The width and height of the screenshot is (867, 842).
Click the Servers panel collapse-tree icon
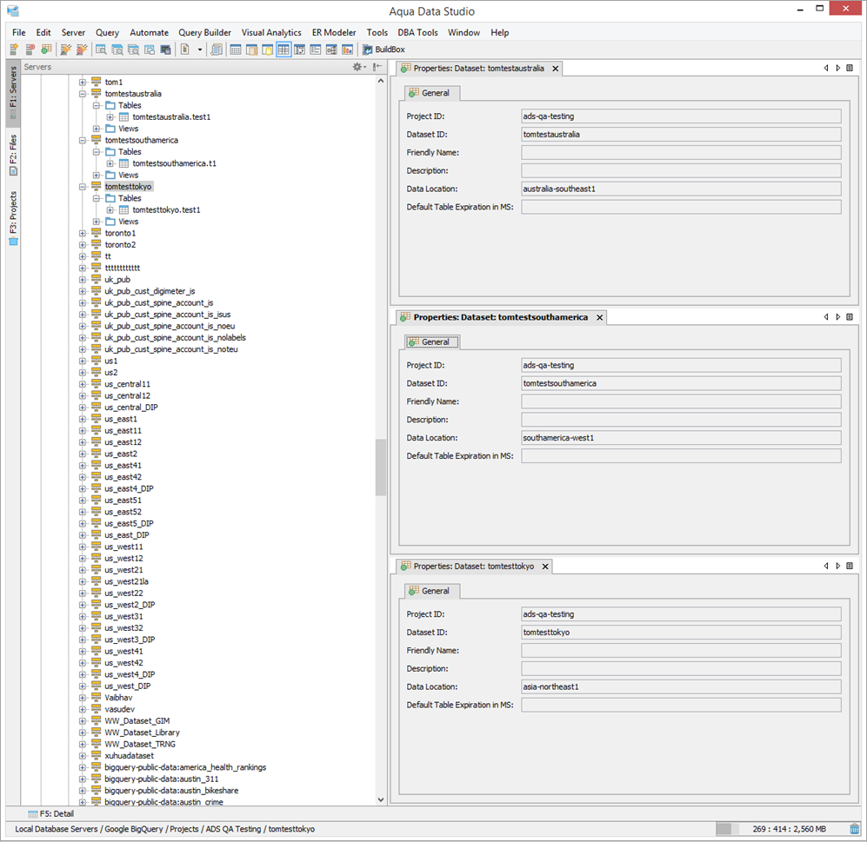click(x=377, y=67)
